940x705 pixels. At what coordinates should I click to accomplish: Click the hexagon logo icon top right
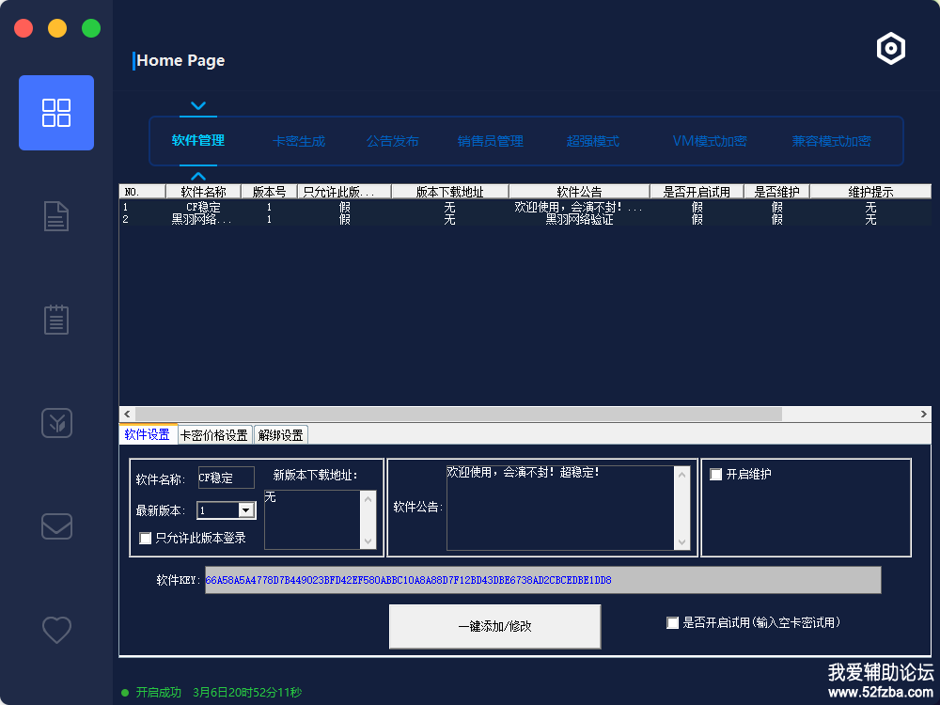coord(890,49)
